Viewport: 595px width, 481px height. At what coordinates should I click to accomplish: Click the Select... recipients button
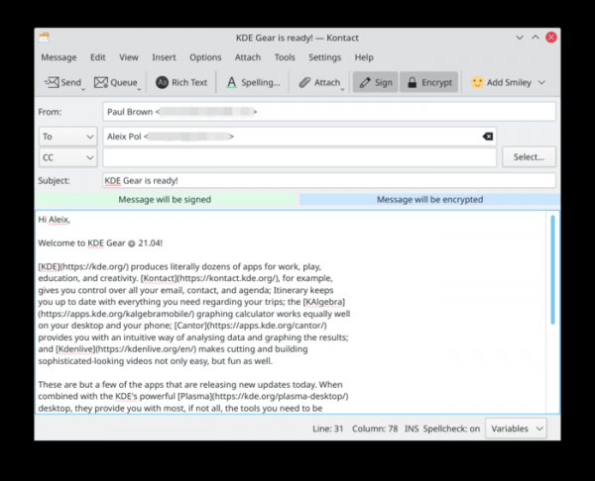(529, 156)
